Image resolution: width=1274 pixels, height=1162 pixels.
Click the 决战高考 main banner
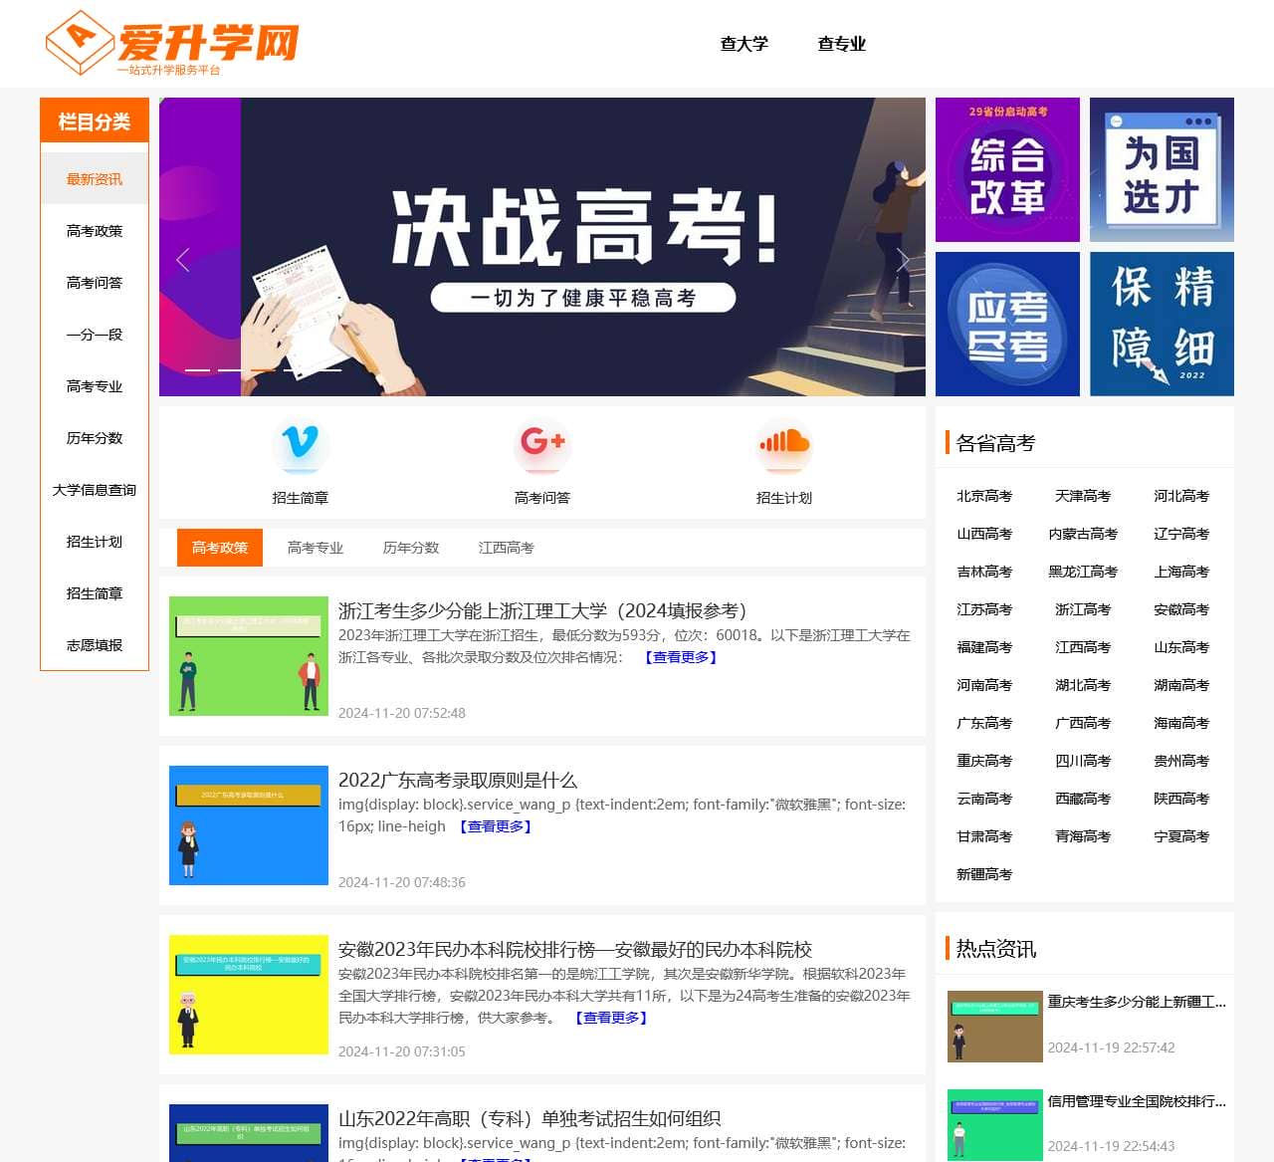[542, 247]
